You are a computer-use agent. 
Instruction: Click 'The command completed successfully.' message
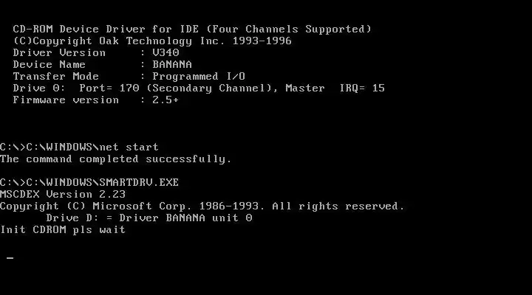click(x=116, y=159)
